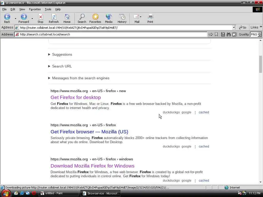The height and width of the screenshot is (197, 263).
Task: Open the Edit menu
Action: [13, 9]
